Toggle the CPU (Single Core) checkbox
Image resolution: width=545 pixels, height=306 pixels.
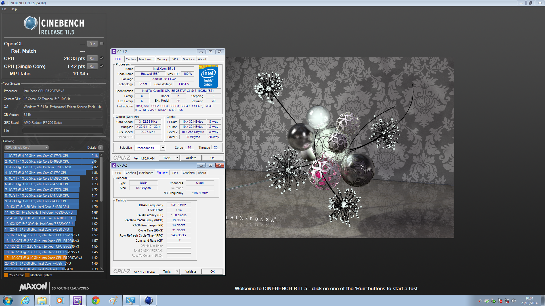[x=102, y=66]
